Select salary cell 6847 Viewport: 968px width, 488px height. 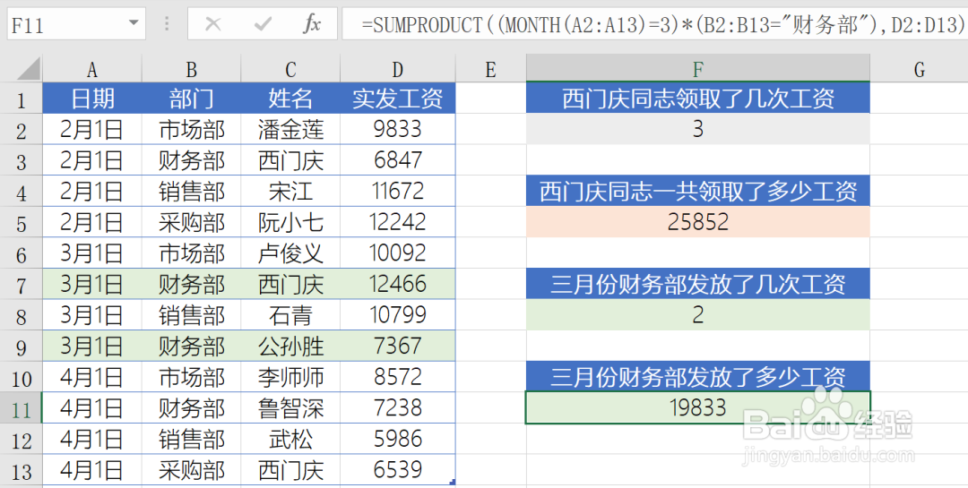click(398, 160)
